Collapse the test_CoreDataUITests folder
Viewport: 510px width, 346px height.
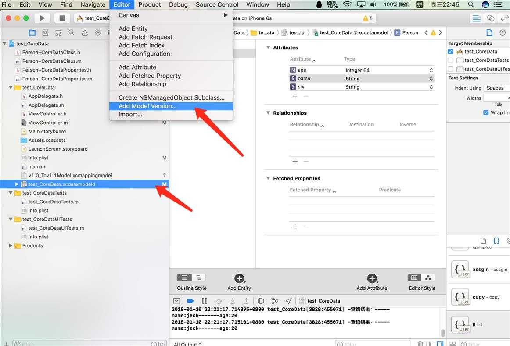click(x=11, y=220)
